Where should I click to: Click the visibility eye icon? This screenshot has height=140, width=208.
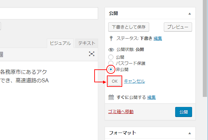point(111,50)
